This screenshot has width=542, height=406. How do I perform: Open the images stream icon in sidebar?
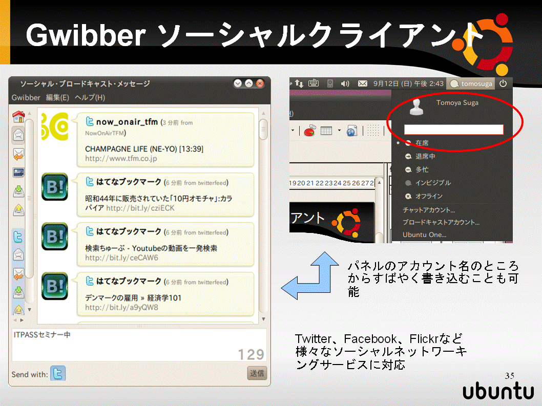click(18, 172)
